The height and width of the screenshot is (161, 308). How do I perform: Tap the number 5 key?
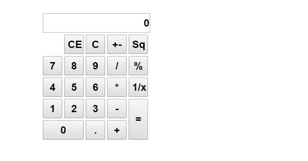point(74,87)
